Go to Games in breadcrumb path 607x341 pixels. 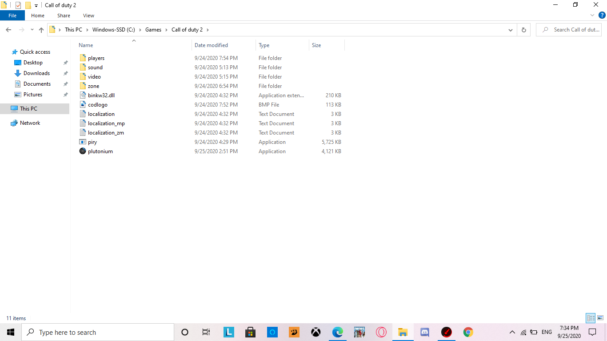[153, 30]
